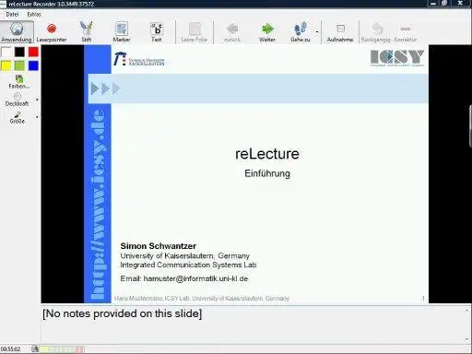Click the Gehe zu footsteps icon
Viewport: 472px width, 354px height.
pos(301,29)
